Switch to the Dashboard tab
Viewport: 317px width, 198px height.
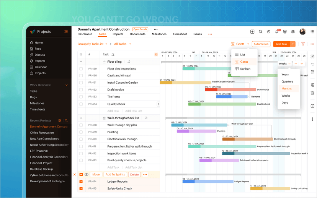click(x=85, y=34)
